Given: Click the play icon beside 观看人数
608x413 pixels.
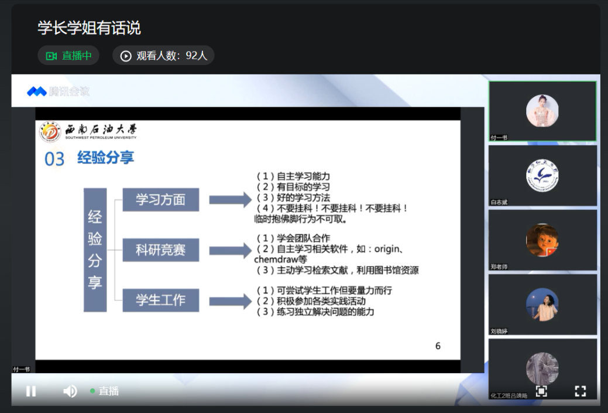Looking at the screenshot, I should pos(126,56).
